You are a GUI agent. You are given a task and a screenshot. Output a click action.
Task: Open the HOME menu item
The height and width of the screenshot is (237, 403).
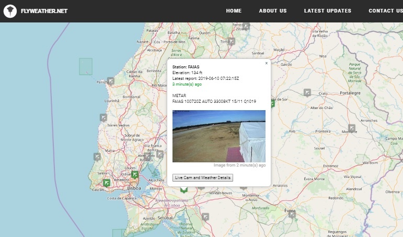[234, 11]
